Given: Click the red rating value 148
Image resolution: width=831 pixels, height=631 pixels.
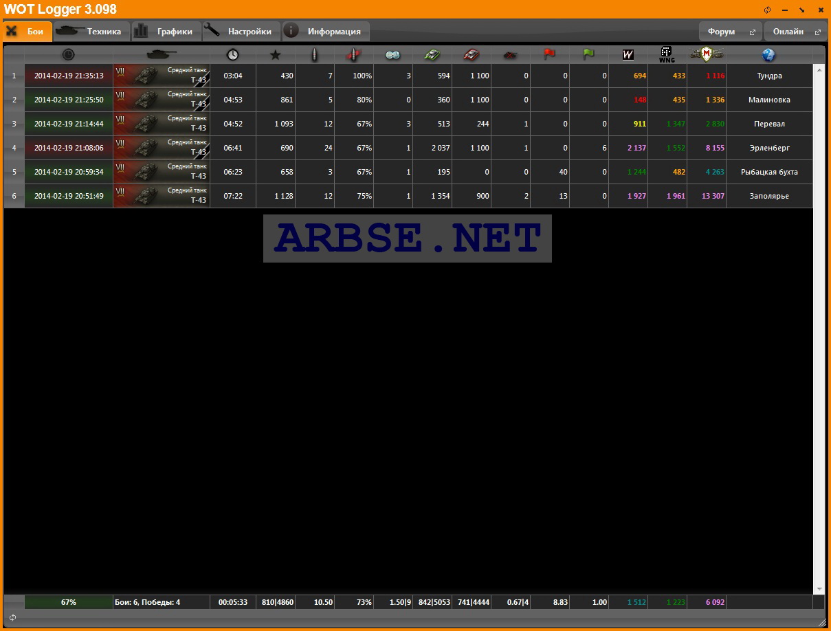Looking at the screenshot, I should pos(640,100).
